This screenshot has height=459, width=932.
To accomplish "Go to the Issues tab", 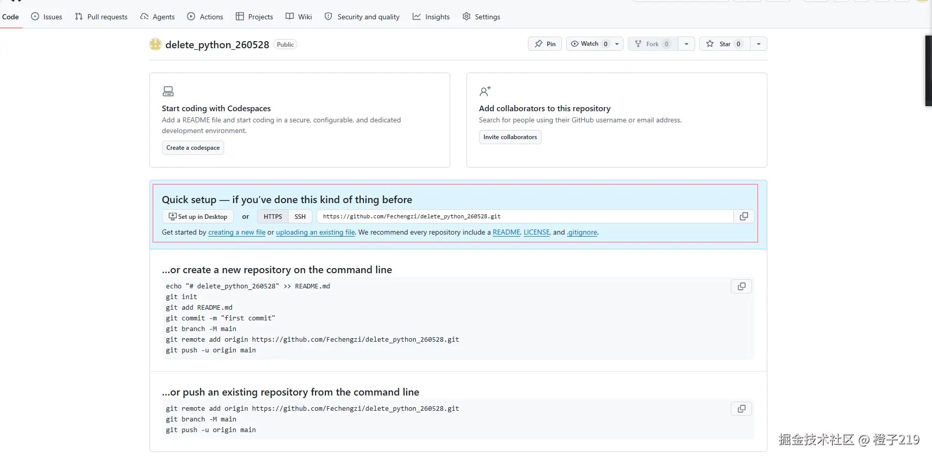I will 47,17.
